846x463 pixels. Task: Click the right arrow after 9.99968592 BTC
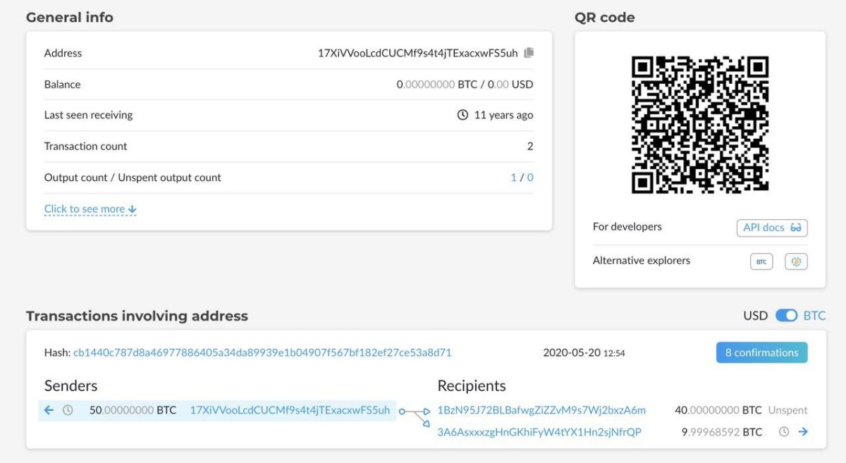(x=803, y=432)
